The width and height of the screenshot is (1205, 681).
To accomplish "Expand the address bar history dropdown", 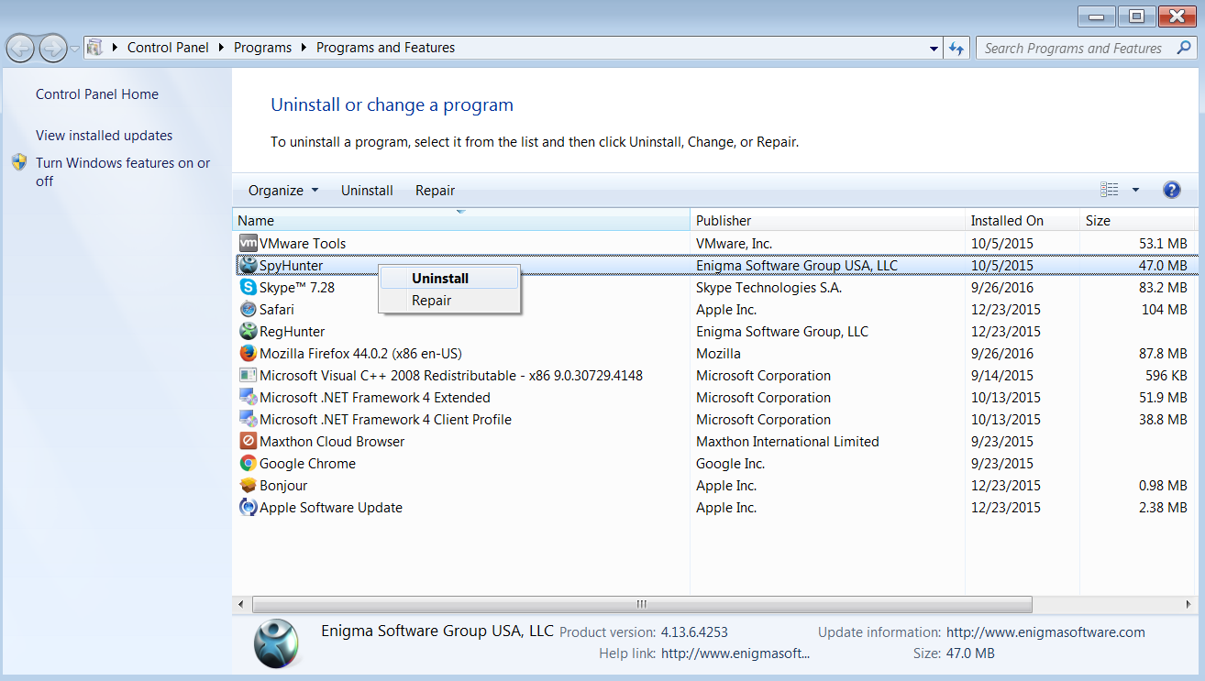I will coord(934,48).
